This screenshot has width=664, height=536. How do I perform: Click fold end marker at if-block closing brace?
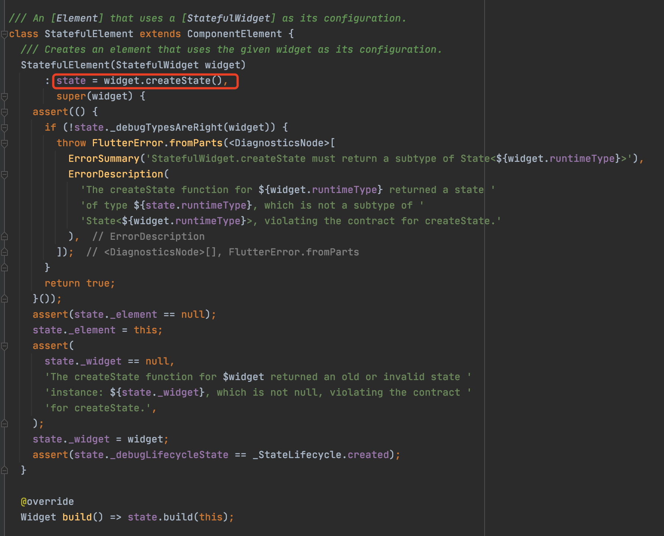coord(4,268)
